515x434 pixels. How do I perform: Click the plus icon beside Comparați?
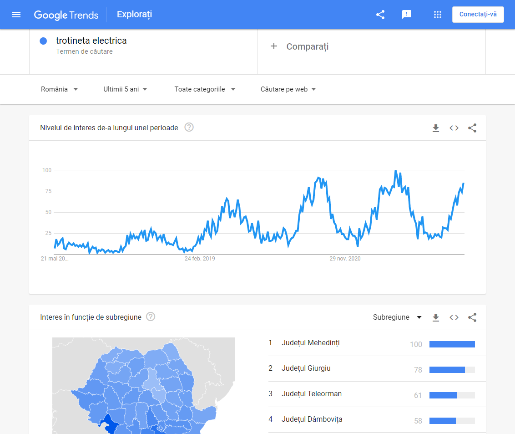273,46
